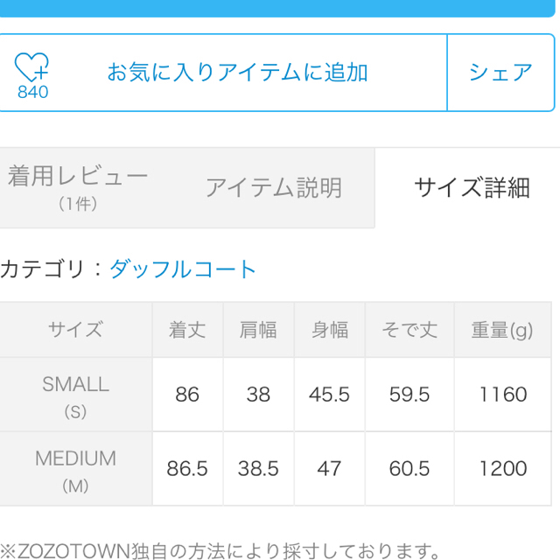The height and width of the screenshot is (560, 560).
Task: Select the SMALL (S) size row header
Action: coord(76,395)
